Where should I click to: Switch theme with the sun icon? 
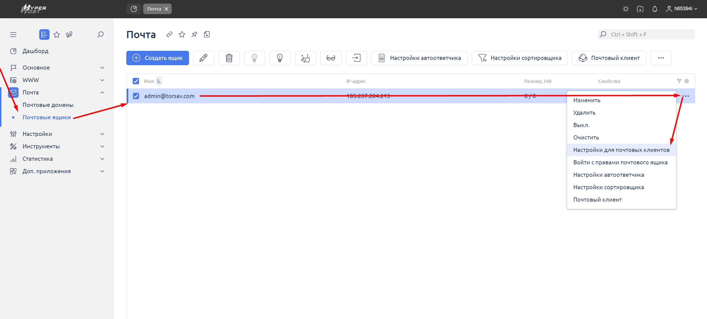click(626, 9)
